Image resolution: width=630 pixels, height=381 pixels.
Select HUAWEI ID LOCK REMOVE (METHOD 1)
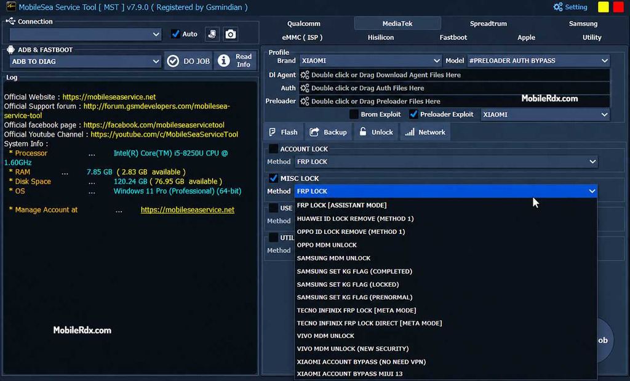446,219
